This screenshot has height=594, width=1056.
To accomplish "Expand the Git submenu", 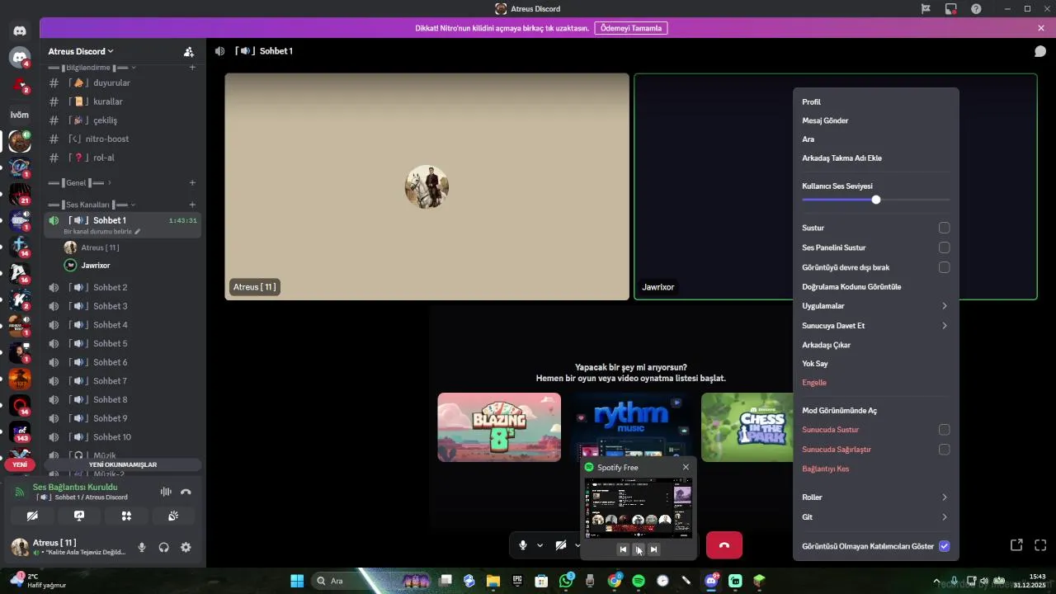I will click(876, 517).
